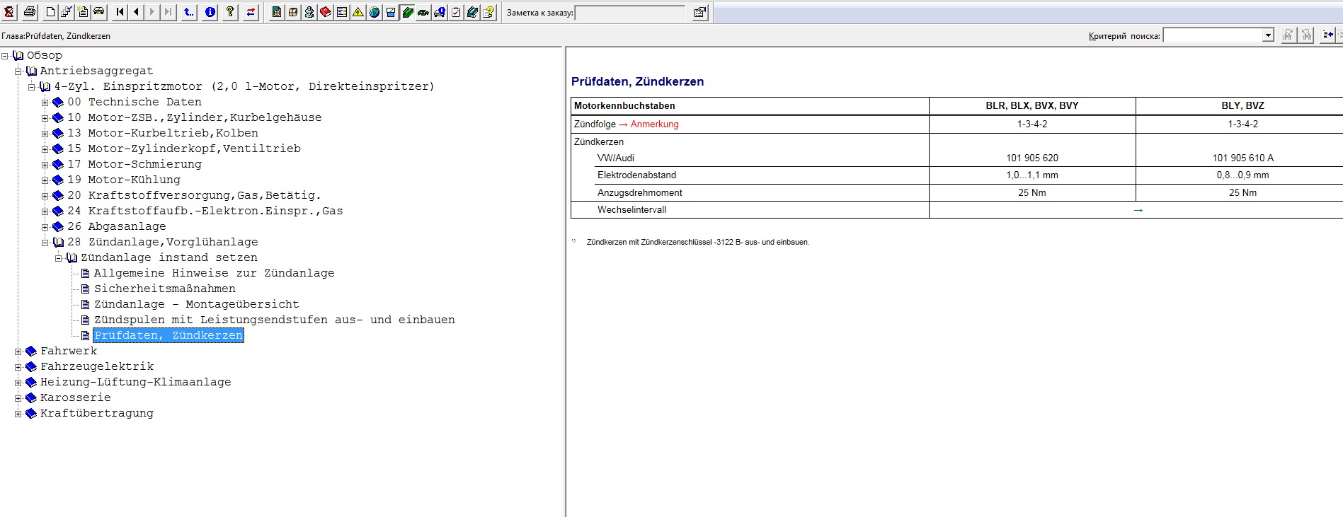Jump to first page with skip-back arrow

120,12
